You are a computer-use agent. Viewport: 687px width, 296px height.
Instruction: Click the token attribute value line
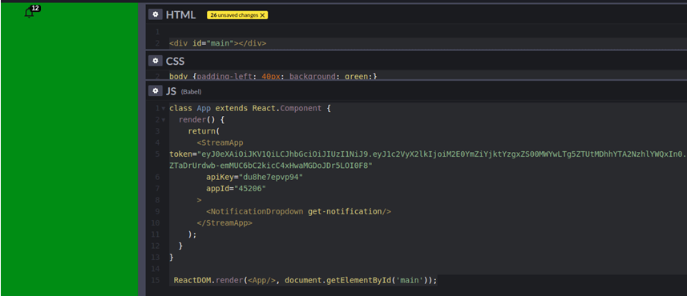point(427,154)
